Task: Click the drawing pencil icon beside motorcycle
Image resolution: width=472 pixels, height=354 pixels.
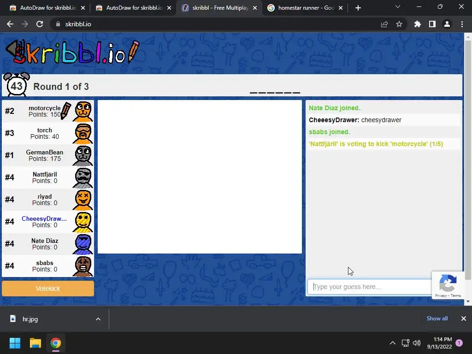Action: click(66, 111)
